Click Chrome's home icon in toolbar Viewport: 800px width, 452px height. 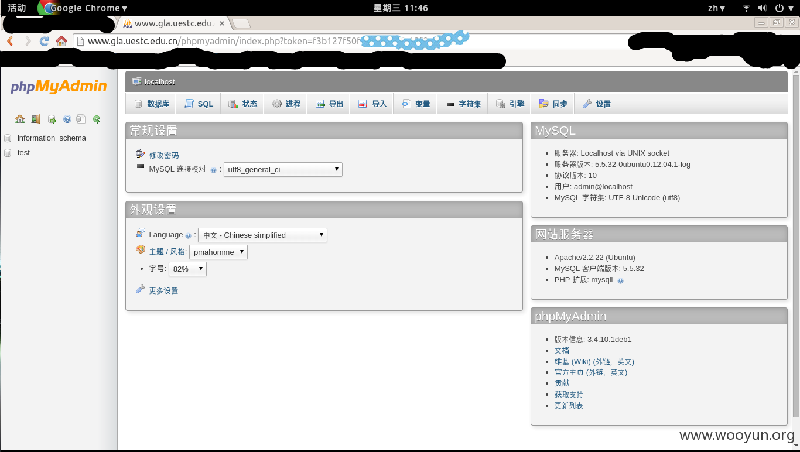(x=61, y=41)
